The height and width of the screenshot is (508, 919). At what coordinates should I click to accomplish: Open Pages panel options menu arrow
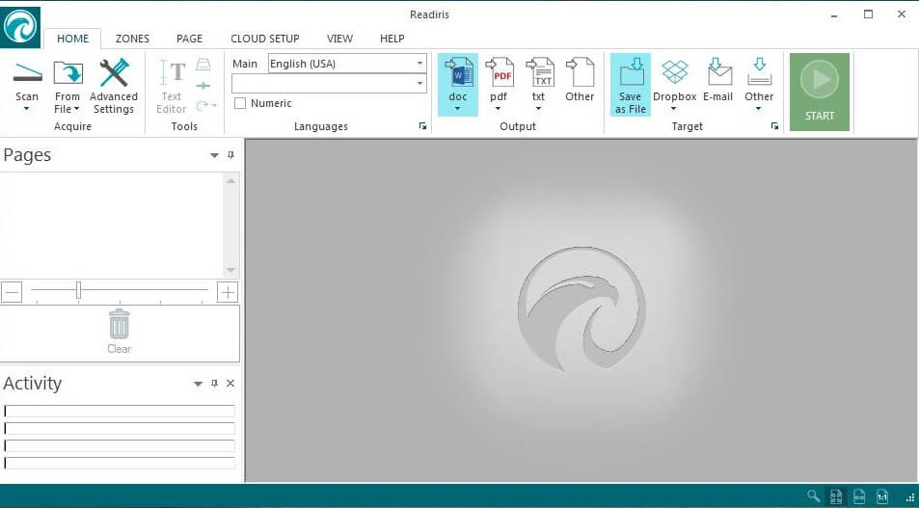coord(214,156)
